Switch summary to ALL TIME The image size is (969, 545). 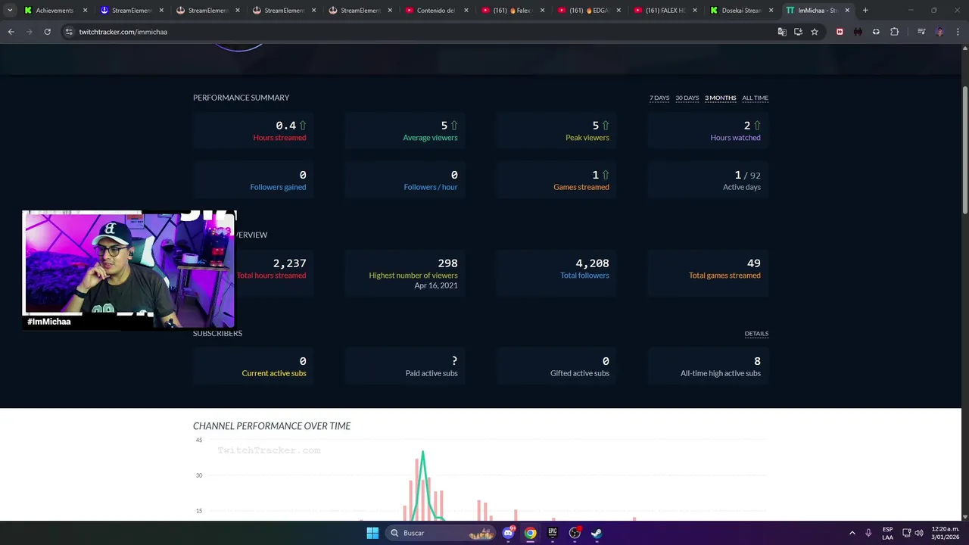point(755,98)
